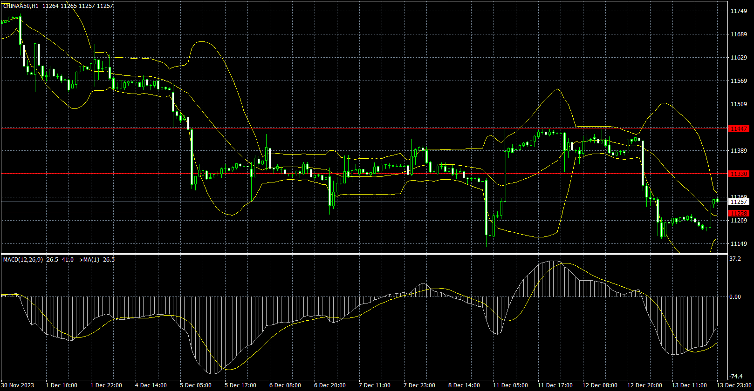Image resolution: width=754 pixels, height=391 pixels.
Task: Click the current price tag 11257
Action: [739, 202]
